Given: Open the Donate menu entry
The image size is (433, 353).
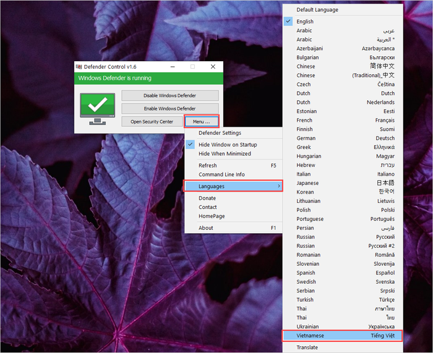Looking at the screenshot, I should (207, 198).
